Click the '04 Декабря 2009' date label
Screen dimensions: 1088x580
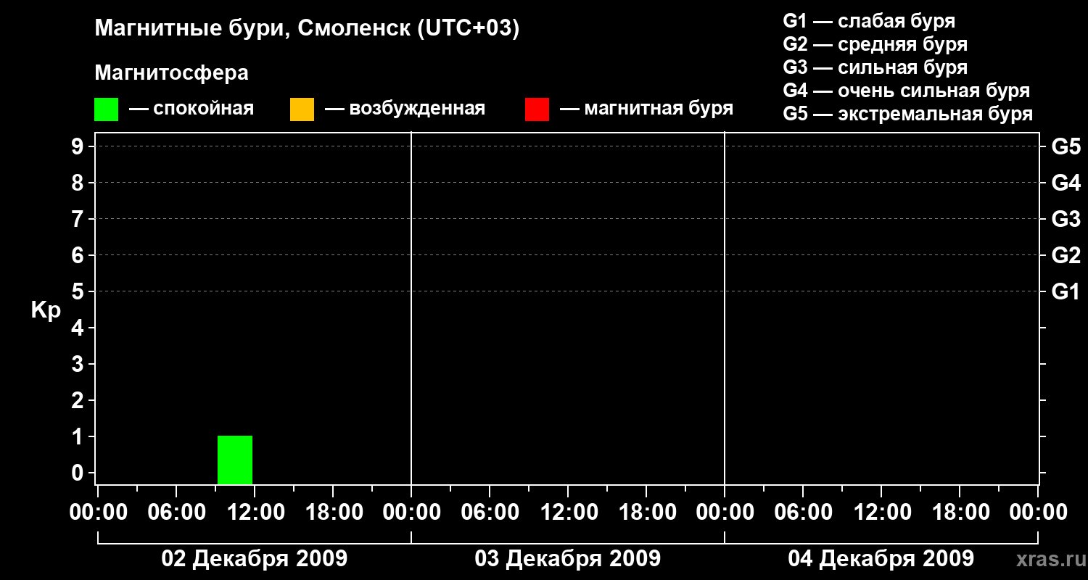click(x=881, y=559)
